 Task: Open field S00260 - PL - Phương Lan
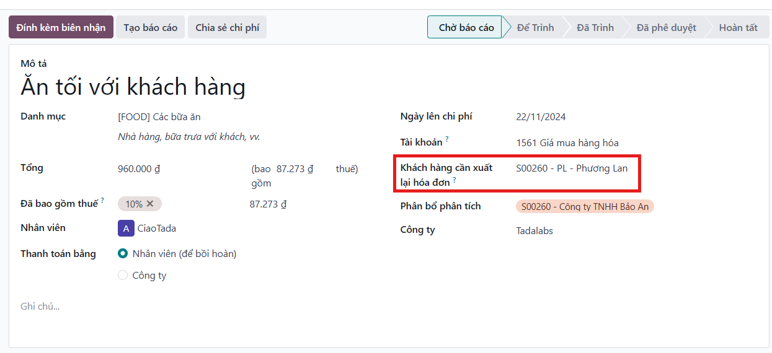tap(572, 168)
